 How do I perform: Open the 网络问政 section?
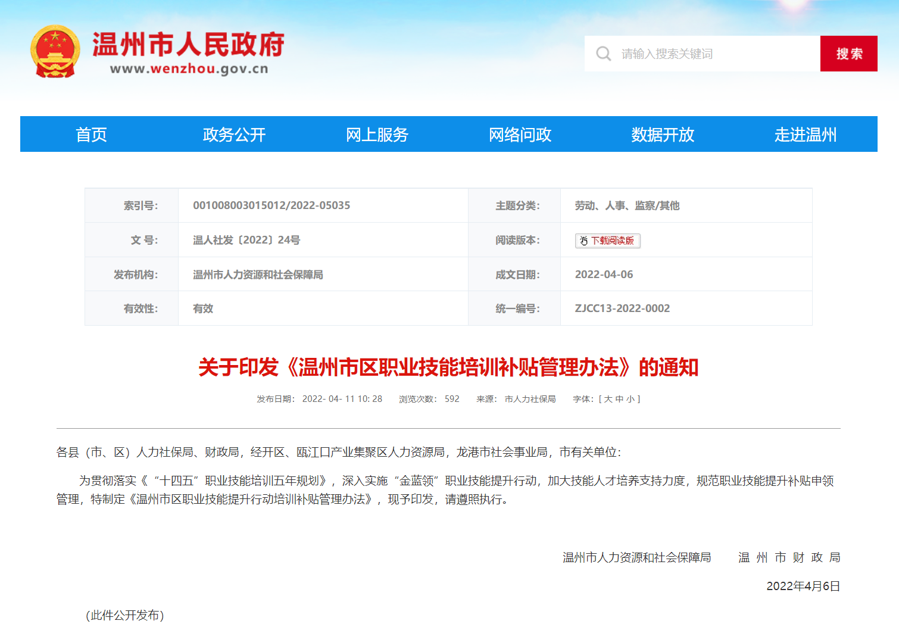coord(520,135)
